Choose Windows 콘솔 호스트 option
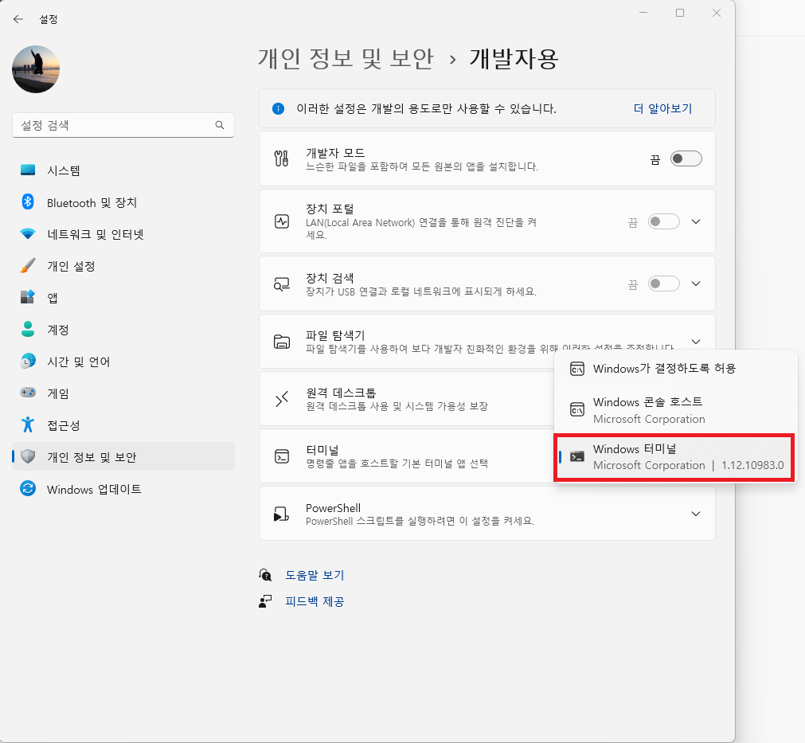805x743 pixels. 675,410
